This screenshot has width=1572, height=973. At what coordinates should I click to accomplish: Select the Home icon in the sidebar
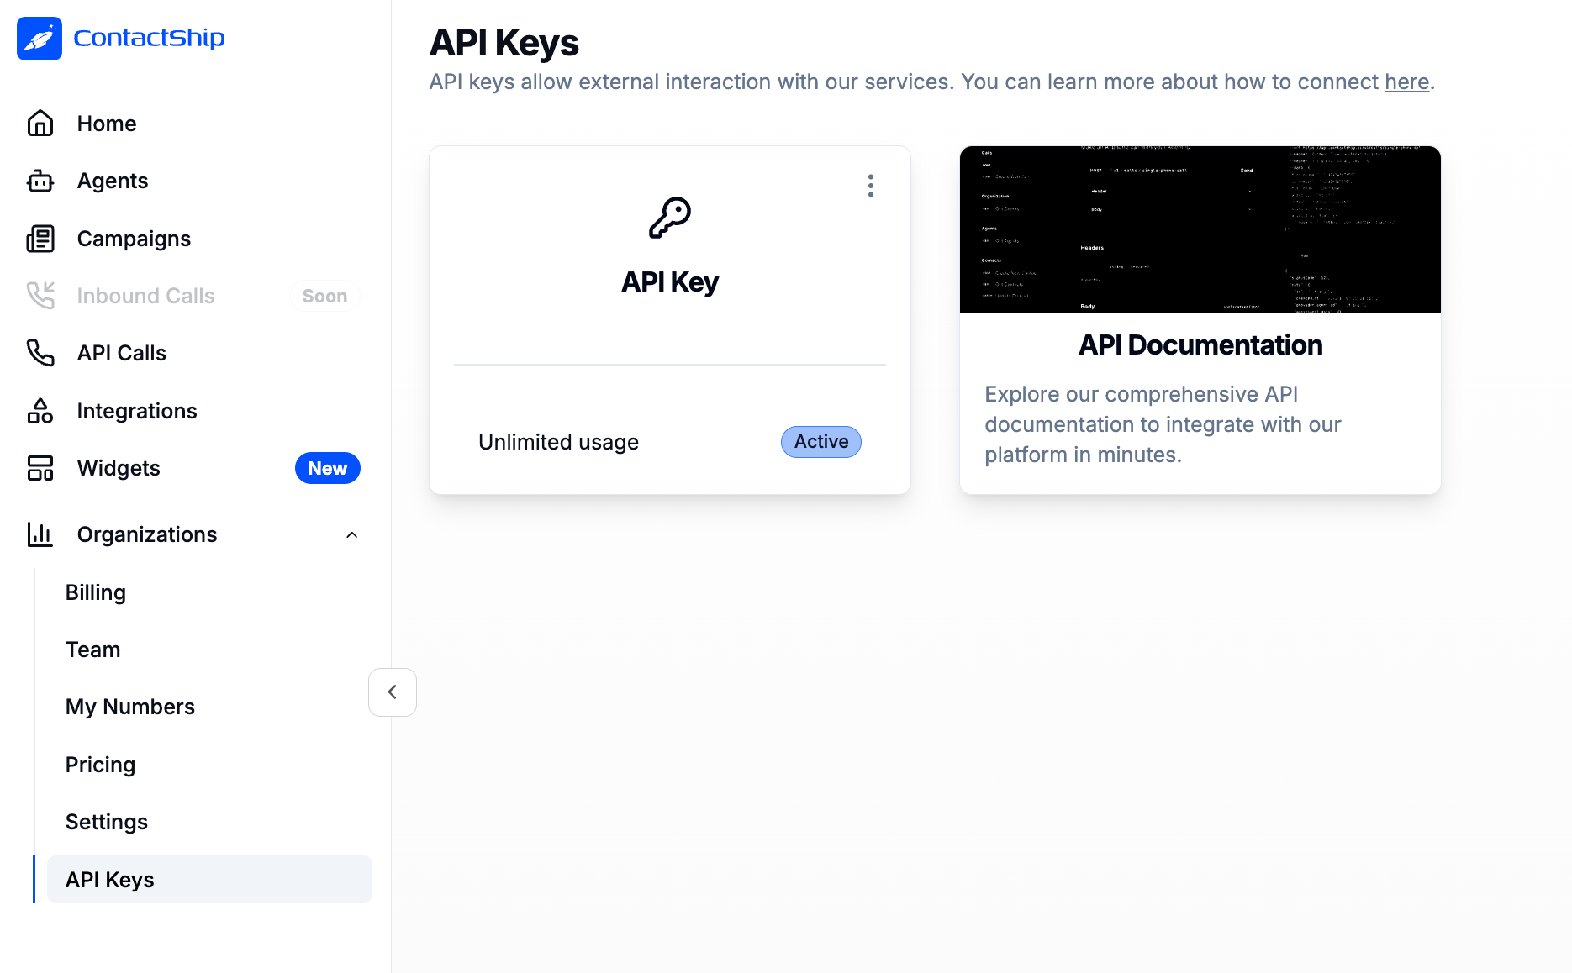tap(40, 123)
